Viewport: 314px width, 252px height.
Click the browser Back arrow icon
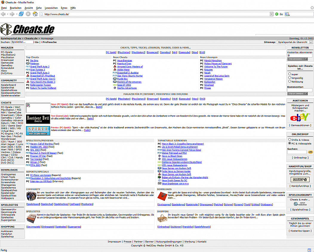pos(3,14)
